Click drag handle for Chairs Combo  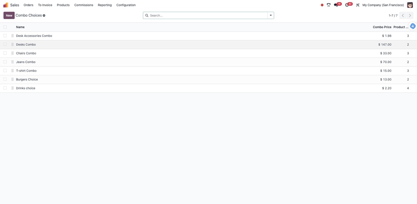pos(12,53)
